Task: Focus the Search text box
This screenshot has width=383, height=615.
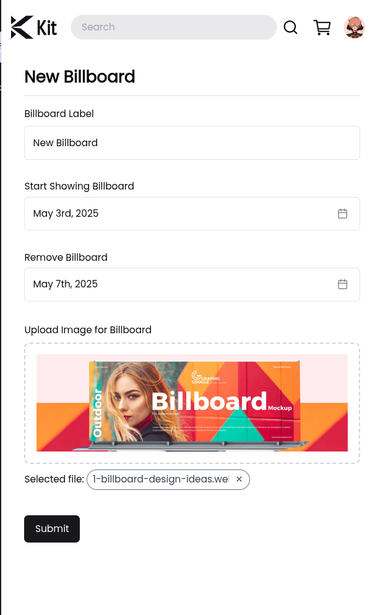Action: (x=173, y=27)
